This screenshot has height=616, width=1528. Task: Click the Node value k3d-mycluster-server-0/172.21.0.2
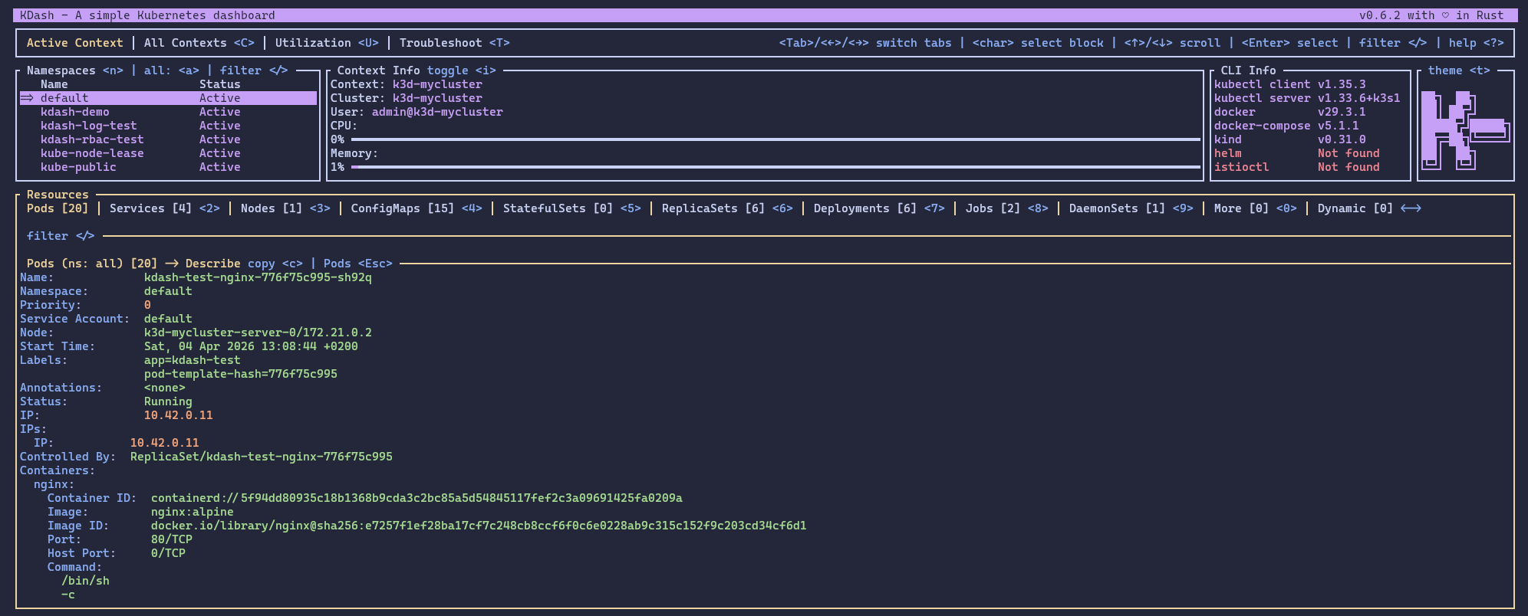point(258,333)
